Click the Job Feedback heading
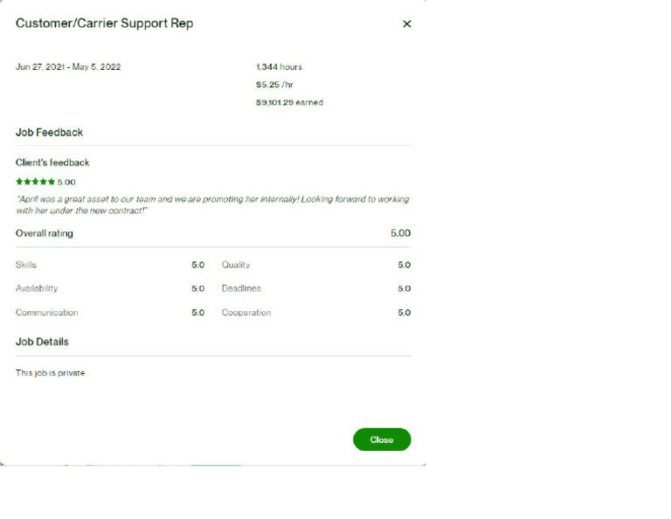 coord(49,133)
